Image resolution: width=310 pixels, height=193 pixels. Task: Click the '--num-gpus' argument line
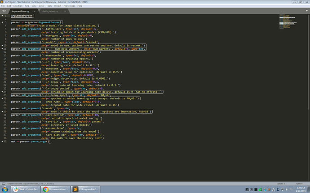(x=52, y=36)
